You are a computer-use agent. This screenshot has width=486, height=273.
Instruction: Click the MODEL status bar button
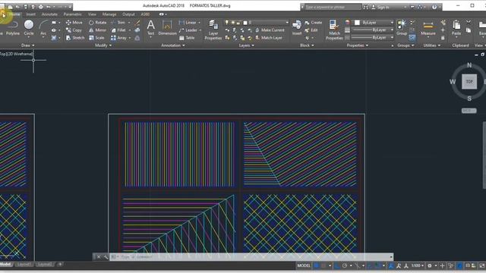click(304, 265)
